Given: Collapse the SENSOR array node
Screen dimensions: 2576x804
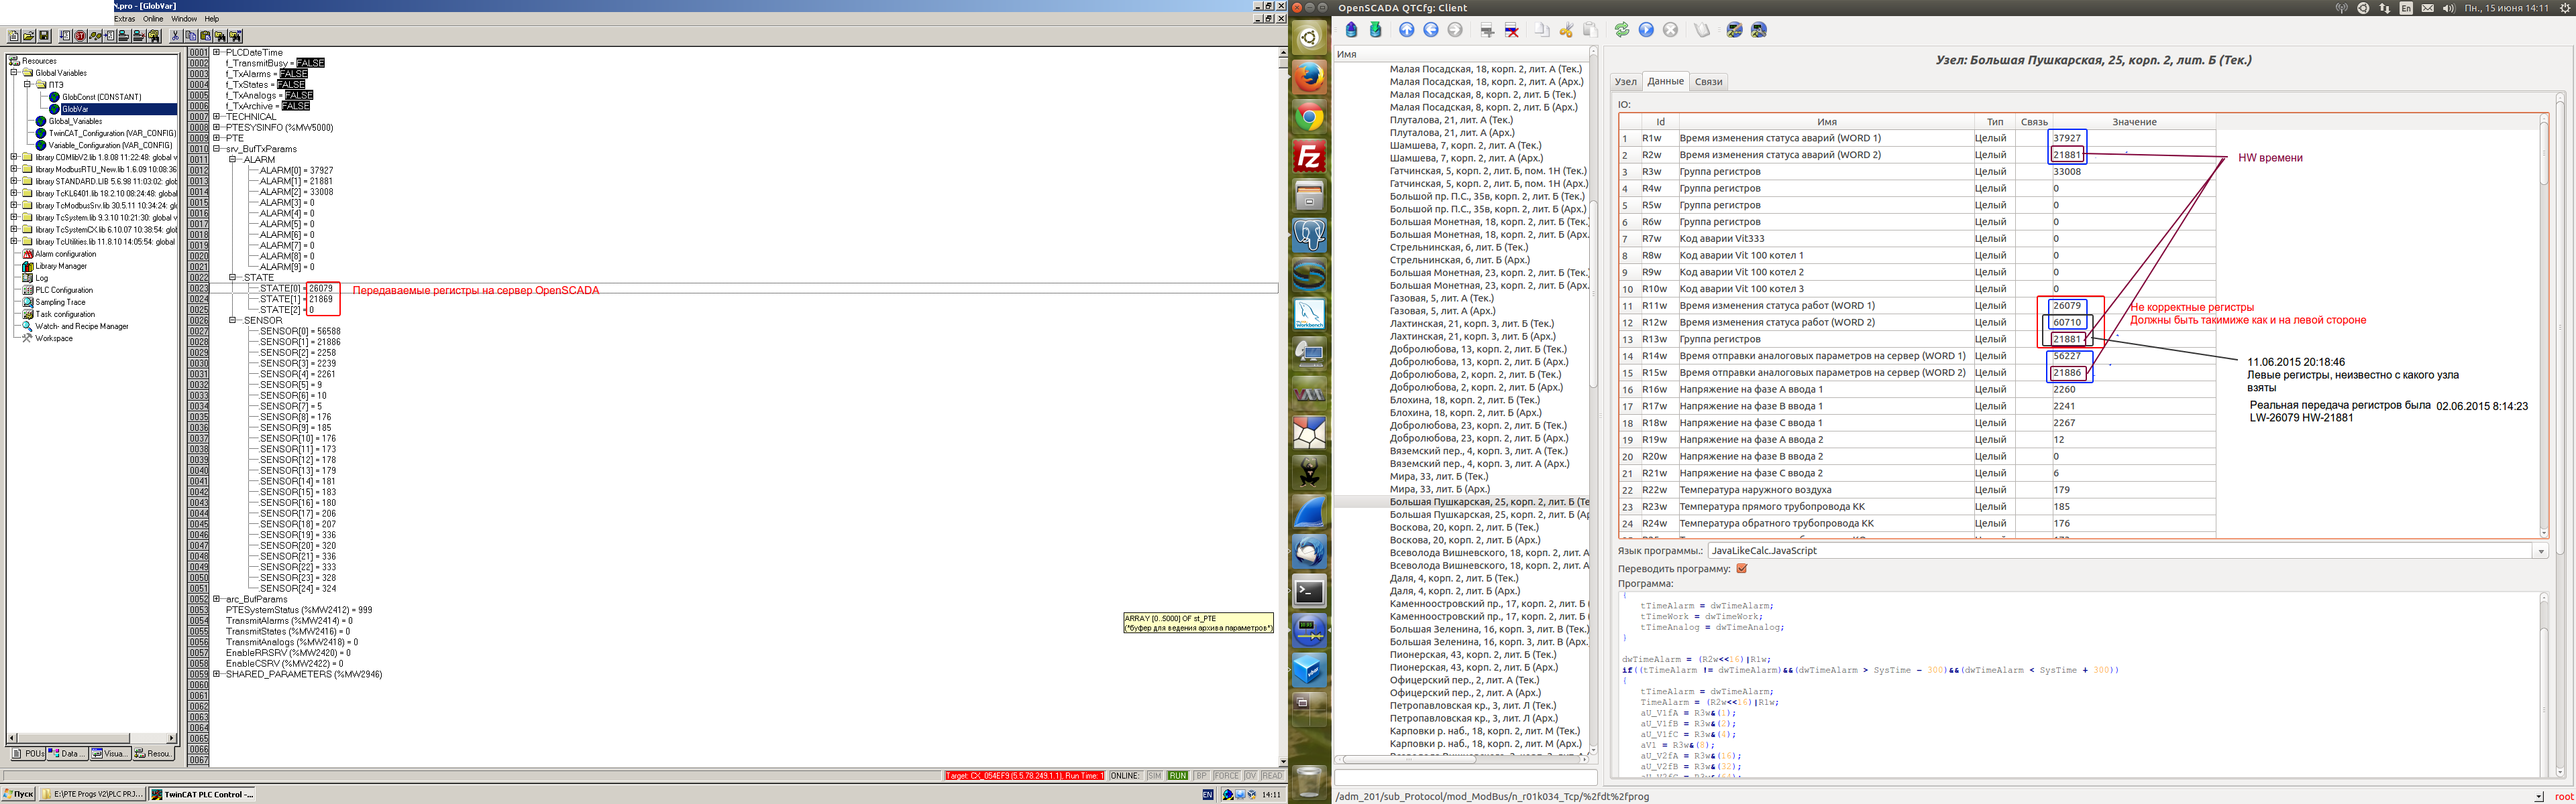Looking at the screenshot, I should coord(233,321).
